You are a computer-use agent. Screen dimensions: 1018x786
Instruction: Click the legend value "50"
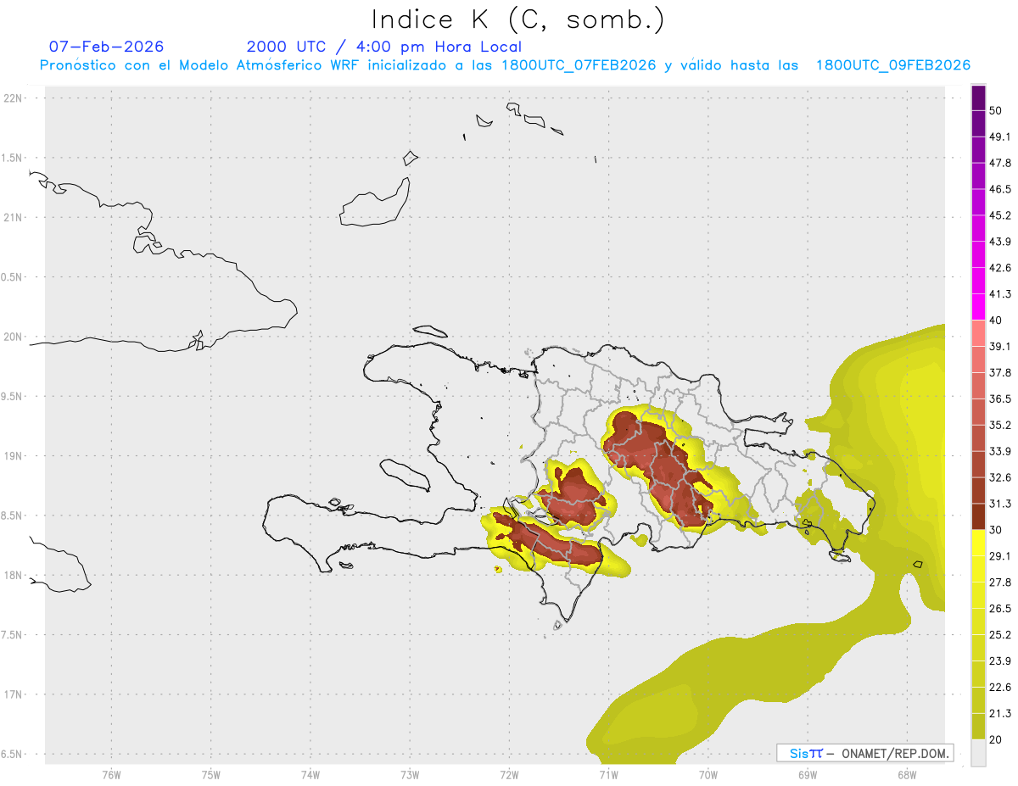point(997,111)
